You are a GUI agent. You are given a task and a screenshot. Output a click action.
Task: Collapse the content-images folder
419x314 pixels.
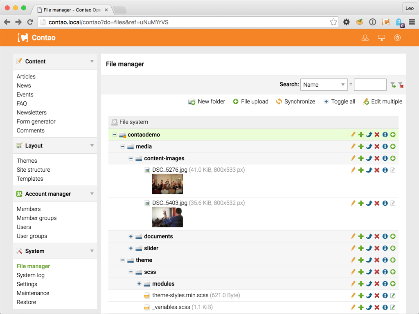pos(131,158)
